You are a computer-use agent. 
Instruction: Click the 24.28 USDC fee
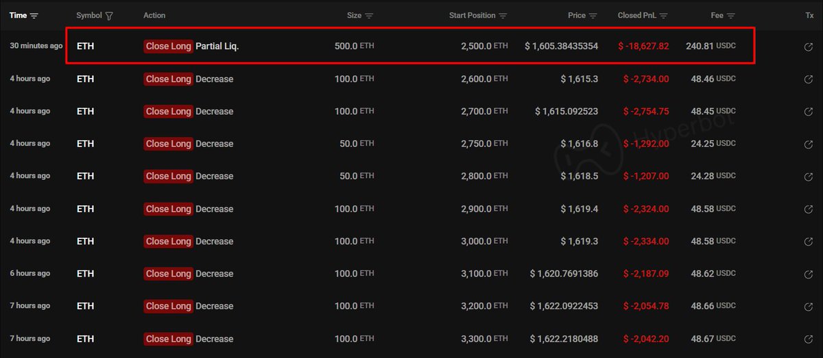(714, 176)
